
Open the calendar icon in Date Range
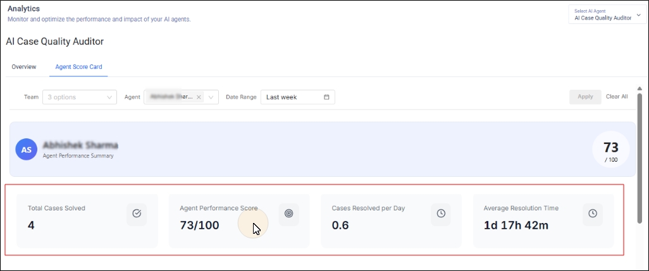[x=326, y=97]
